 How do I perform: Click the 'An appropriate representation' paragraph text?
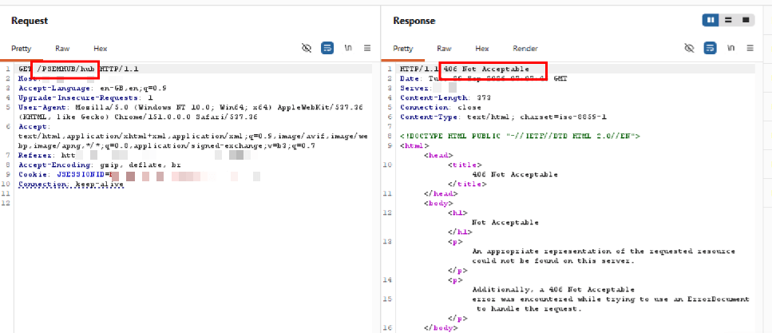click(604, 256)
